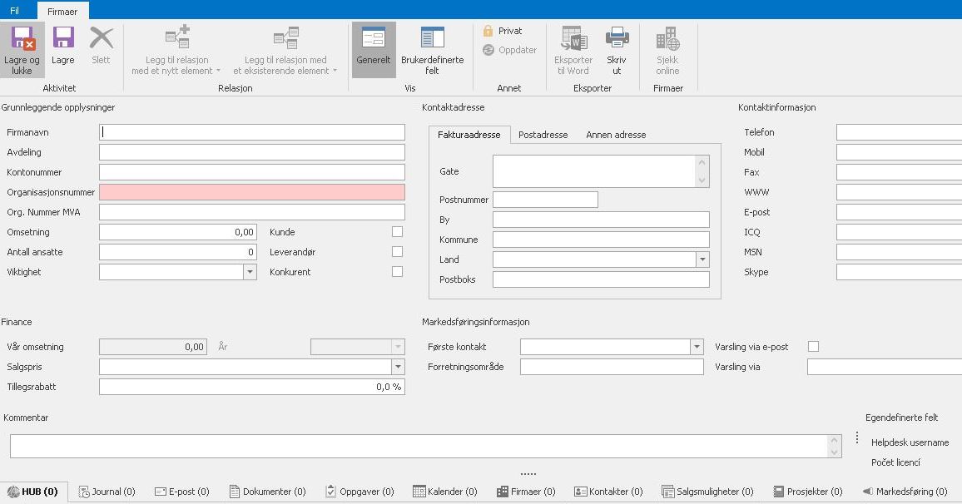Click into the Kontonummer field
This screenshot has width=962, height=504.
252,171
